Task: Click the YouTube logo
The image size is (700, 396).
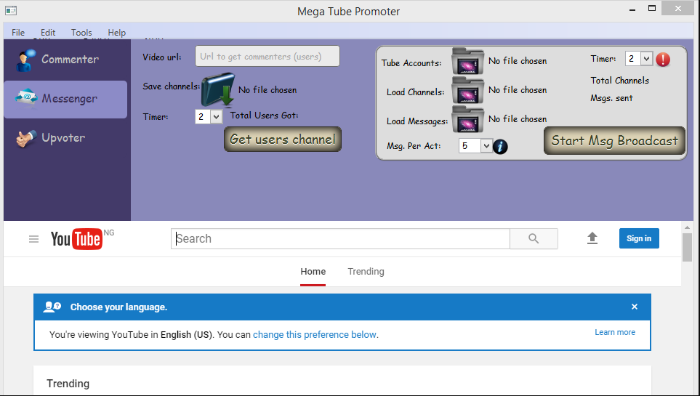Action: click(x=77, y=239)
